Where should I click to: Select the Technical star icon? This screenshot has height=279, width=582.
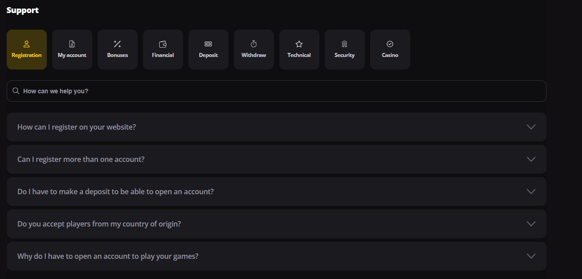click(x=299, y=44)
